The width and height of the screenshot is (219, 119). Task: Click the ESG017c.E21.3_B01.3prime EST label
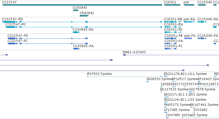tap(186, 94)
